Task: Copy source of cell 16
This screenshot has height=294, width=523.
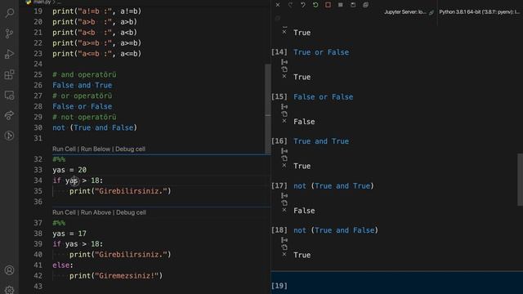Action: 284,158
